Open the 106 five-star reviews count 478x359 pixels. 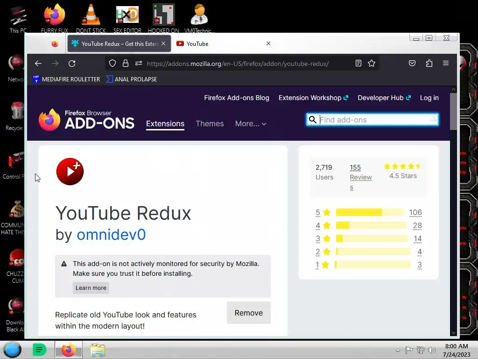[415, 212]
